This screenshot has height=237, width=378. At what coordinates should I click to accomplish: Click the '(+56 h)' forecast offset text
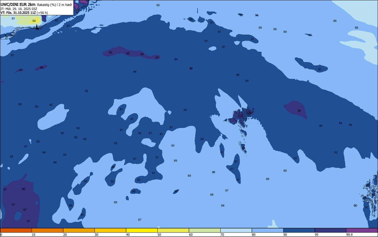tap(42, 13)
